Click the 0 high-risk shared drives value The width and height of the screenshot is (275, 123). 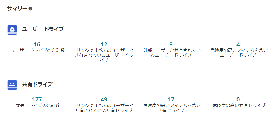(238, 99)
